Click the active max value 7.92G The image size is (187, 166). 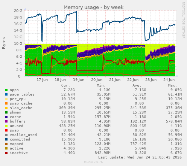(x=176, y=148)
